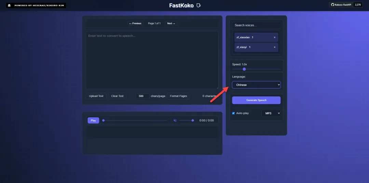Click the Generate Speech button
Viewport: 369px width, 183px height.
(256, 100)
